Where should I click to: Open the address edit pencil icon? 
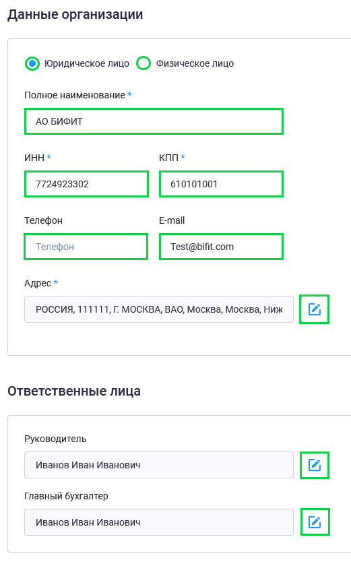click(x=314, y=309)
